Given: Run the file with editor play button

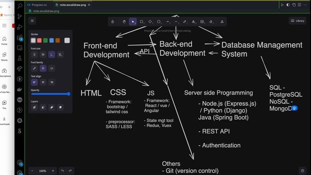Looking at the screenshot, I should click(282, 5).
